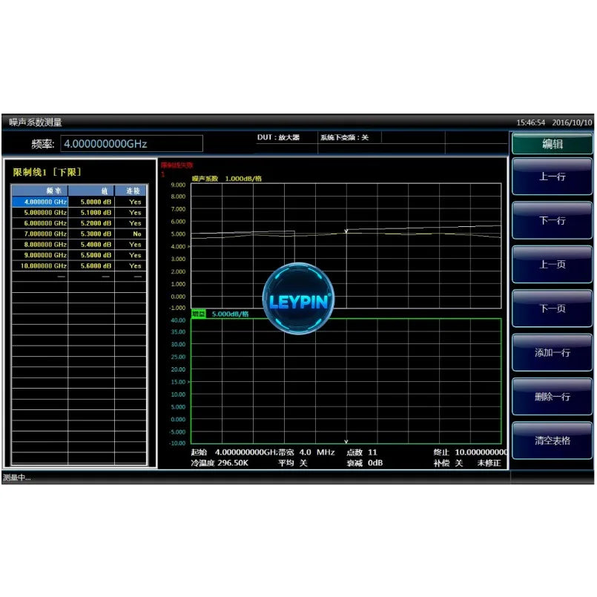597x597 pixels.
Task: Click the 点数 11 points readout
Action: [362, 452]
